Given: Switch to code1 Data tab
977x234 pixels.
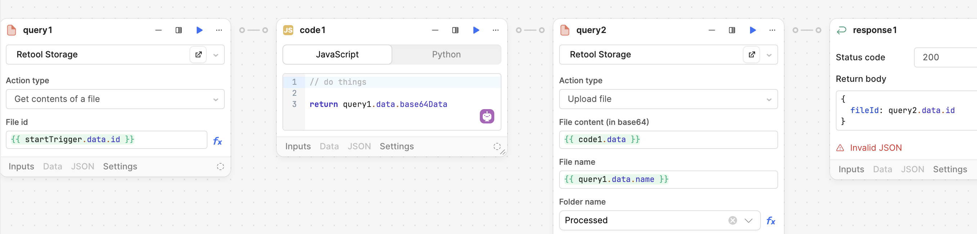Looking at the screenshot, I should pyautogui.click(x=329, y=146).
